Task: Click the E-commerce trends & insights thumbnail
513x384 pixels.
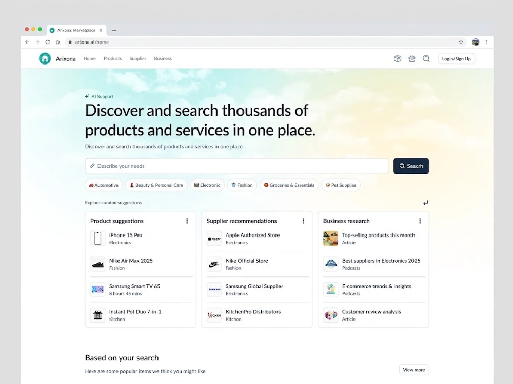Action: pos(330,290)
